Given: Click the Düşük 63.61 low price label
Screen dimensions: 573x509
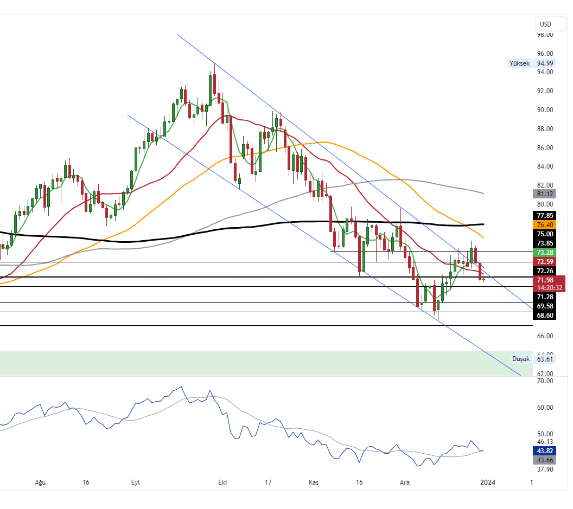Looking at the screenshot, I should click(533, 359).
